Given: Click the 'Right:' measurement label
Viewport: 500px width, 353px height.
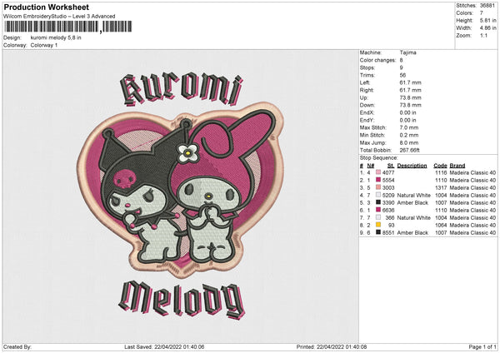Looking at the screenshot, I should click(367, 90).
